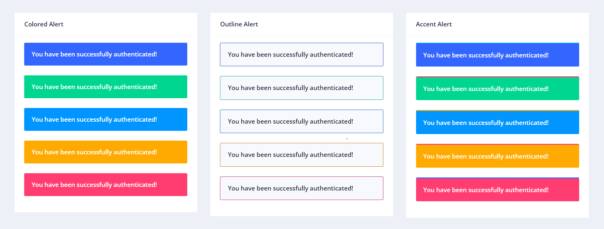Click the dark blue accent alert
The image size is (604, 229).
pos(497,54)
